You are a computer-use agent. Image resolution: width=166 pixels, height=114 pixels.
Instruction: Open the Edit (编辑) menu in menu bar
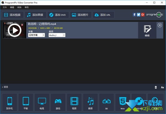pos(12,7)
